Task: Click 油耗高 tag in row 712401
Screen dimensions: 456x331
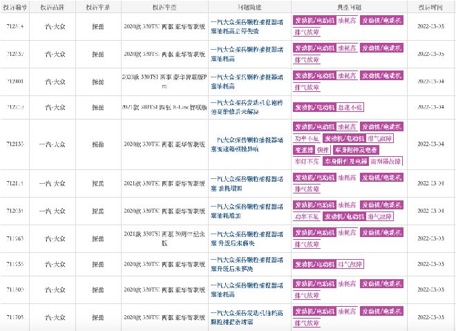Action: (348, 76)
